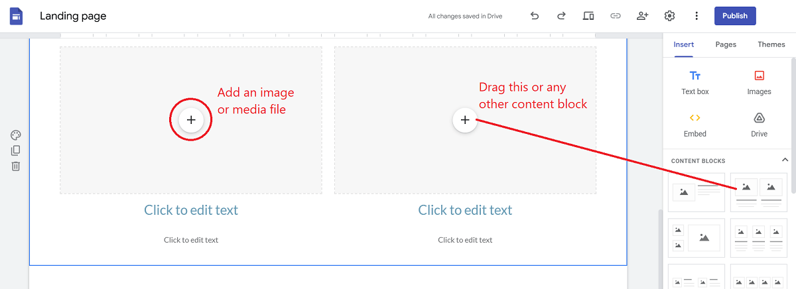Duplicate the selected section
The height and width of the screenshot is (289, 796).
tap(16, 150)
